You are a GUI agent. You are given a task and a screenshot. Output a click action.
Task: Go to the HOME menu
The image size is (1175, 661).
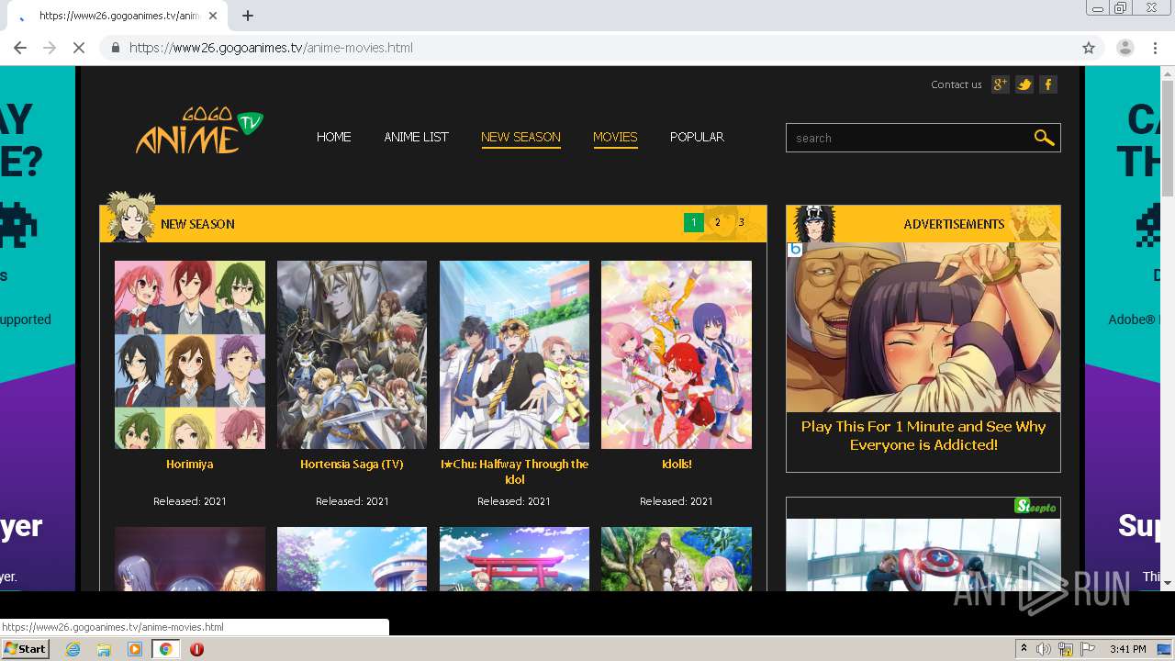pyautogui.click(x=334, y=137)
